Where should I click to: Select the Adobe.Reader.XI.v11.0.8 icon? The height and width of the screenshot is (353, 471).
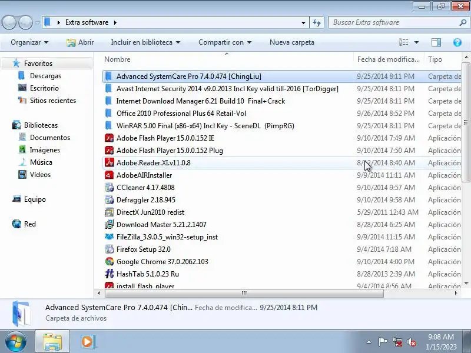(109, 163)
